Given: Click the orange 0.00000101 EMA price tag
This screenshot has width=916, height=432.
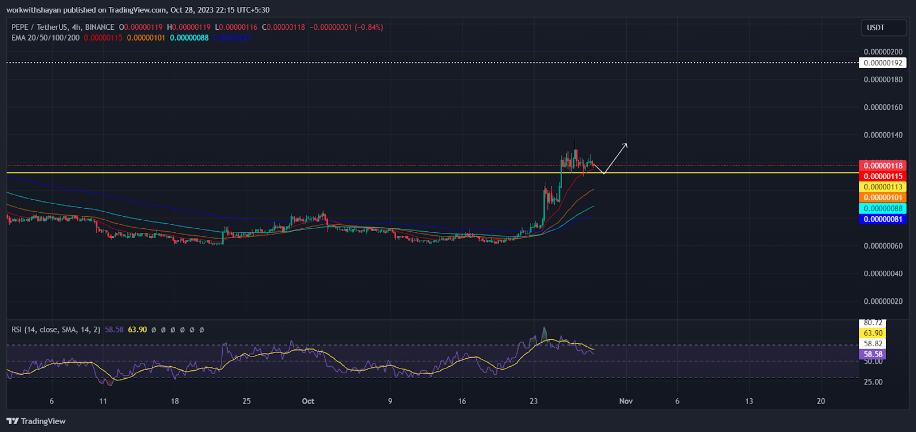Looking at the screenshot, I should (x=882, y=198).
